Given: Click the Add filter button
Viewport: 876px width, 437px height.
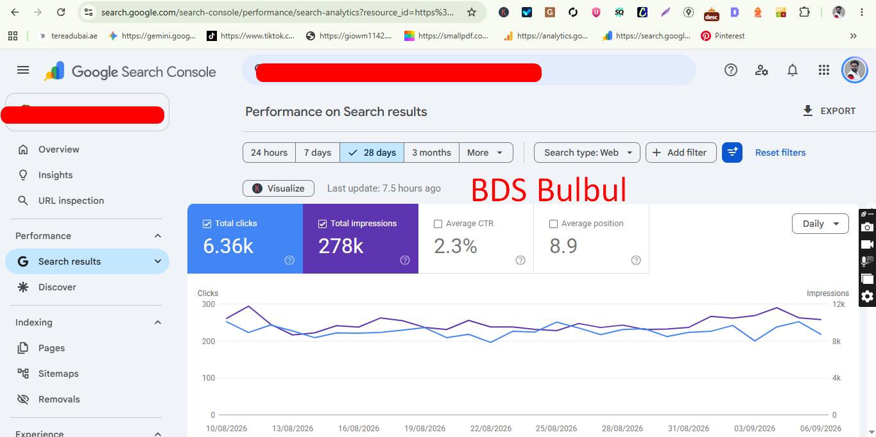Looking at the screenshot, I should pos(681,153).
